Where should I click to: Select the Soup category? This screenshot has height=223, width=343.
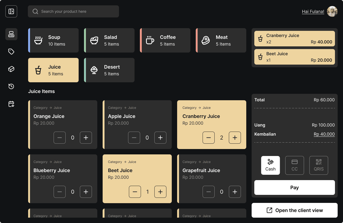(x=53, y=40)
